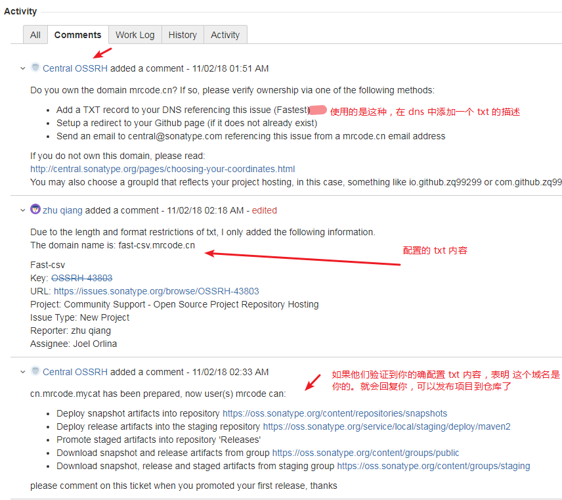This screenshot has width=562, height=500.
Task: Select the Activity tab
Action: point(225,35)
